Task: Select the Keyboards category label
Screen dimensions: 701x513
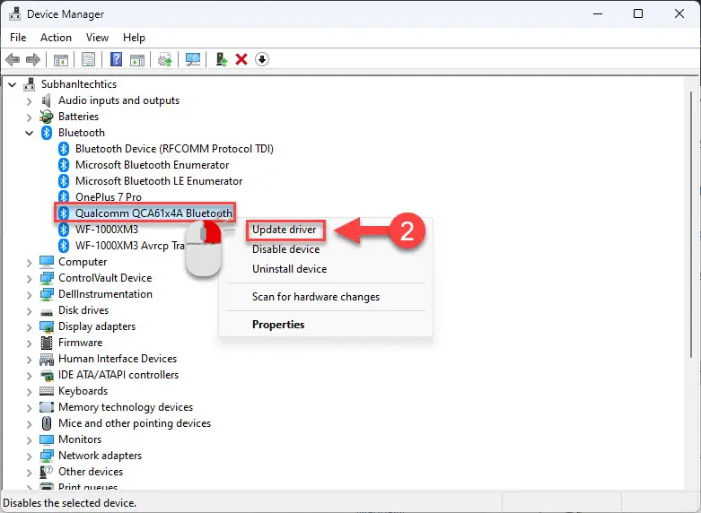Action: 83,391
